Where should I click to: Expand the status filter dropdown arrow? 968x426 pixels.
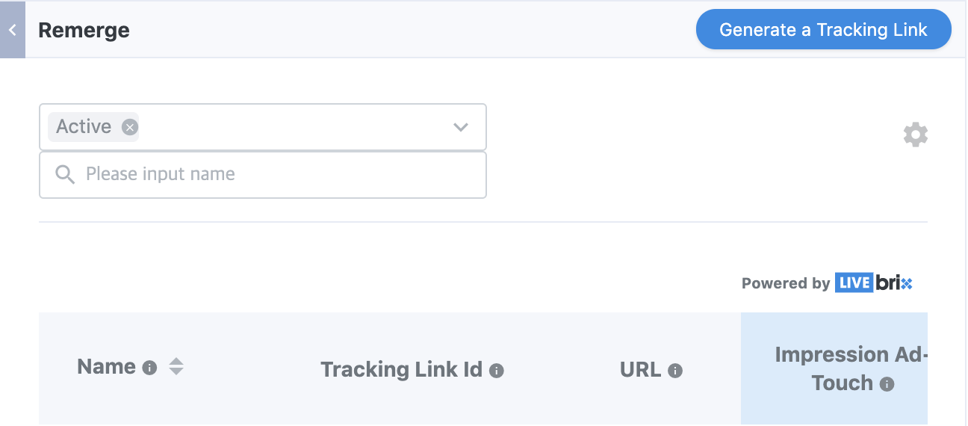[x=461, y=127]
